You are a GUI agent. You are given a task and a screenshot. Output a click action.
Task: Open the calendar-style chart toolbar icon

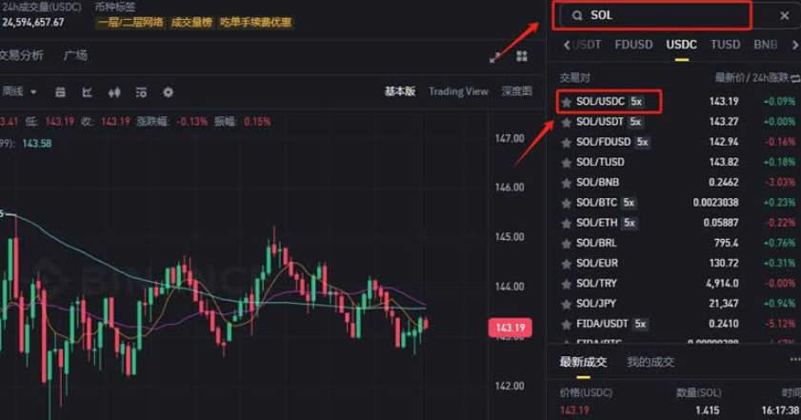pos(60,92)
